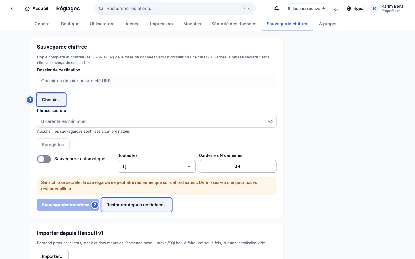Click the Garder les N dernières field
Viewport: 415px width, 259px height.
(x=238, y=166)
